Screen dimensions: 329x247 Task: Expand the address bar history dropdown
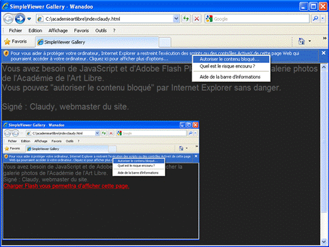[x=176, y=19]
